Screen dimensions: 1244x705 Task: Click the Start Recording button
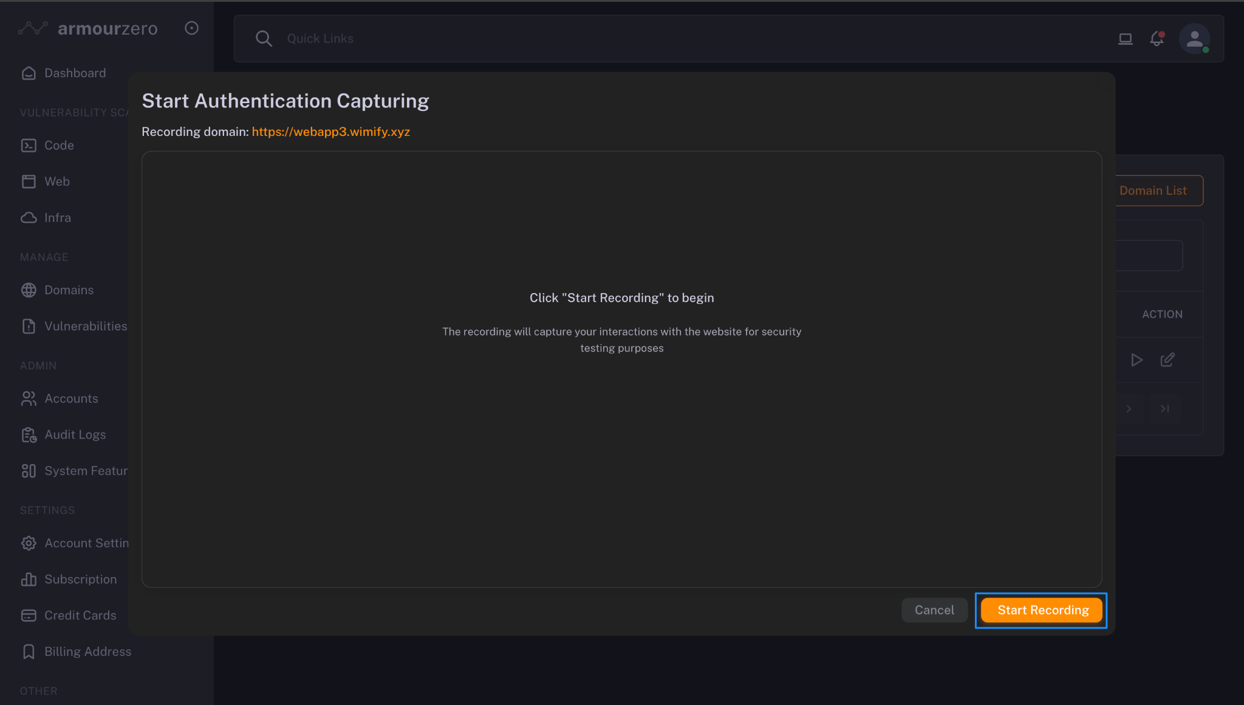coord(1041,610)
